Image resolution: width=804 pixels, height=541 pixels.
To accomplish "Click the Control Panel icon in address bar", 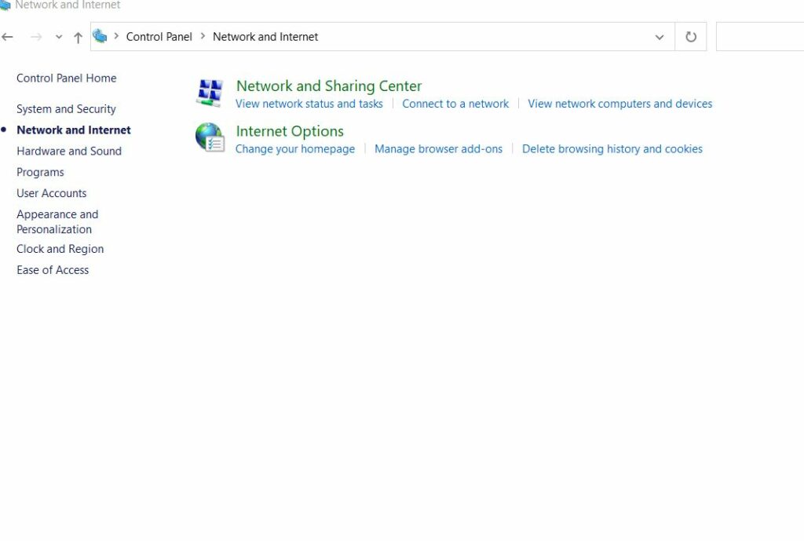I will [x=100, y=35].
